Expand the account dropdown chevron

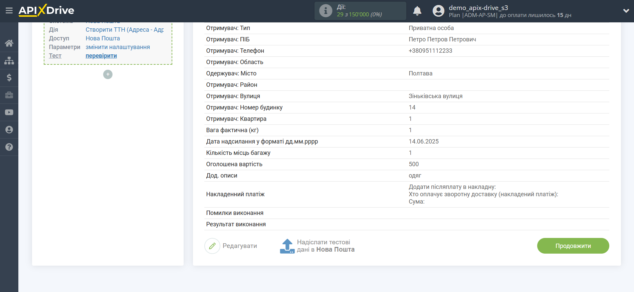[626, 11]
